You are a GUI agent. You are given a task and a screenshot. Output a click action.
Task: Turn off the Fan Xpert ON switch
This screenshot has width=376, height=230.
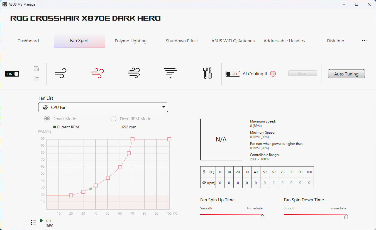[x=12, y=74]
